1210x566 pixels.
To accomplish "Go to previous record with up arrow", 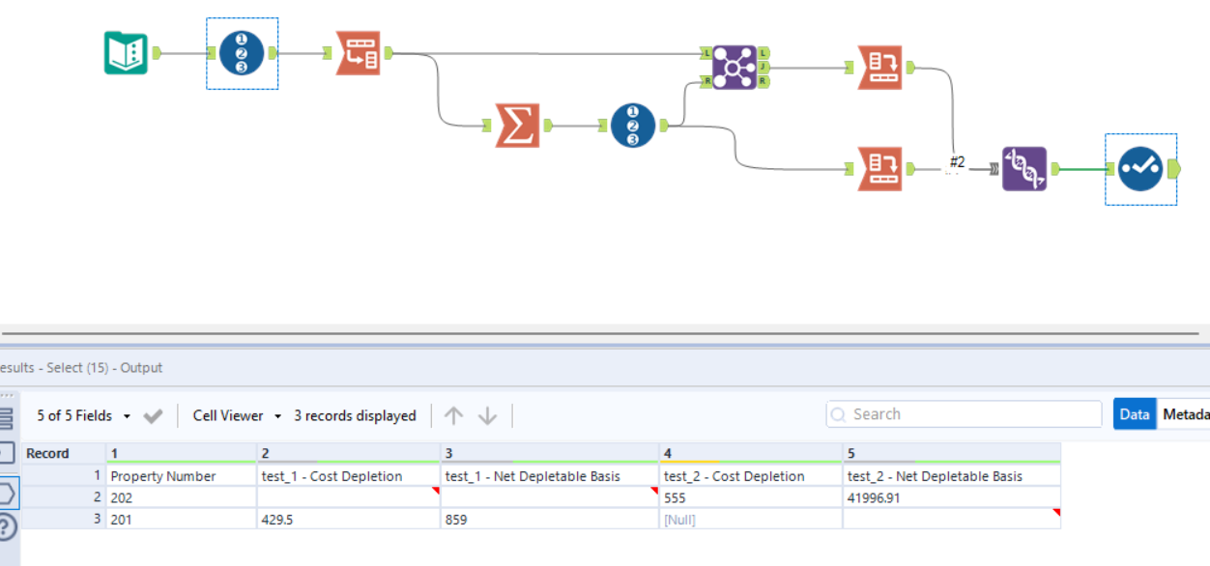I will (x=453, y=415).
